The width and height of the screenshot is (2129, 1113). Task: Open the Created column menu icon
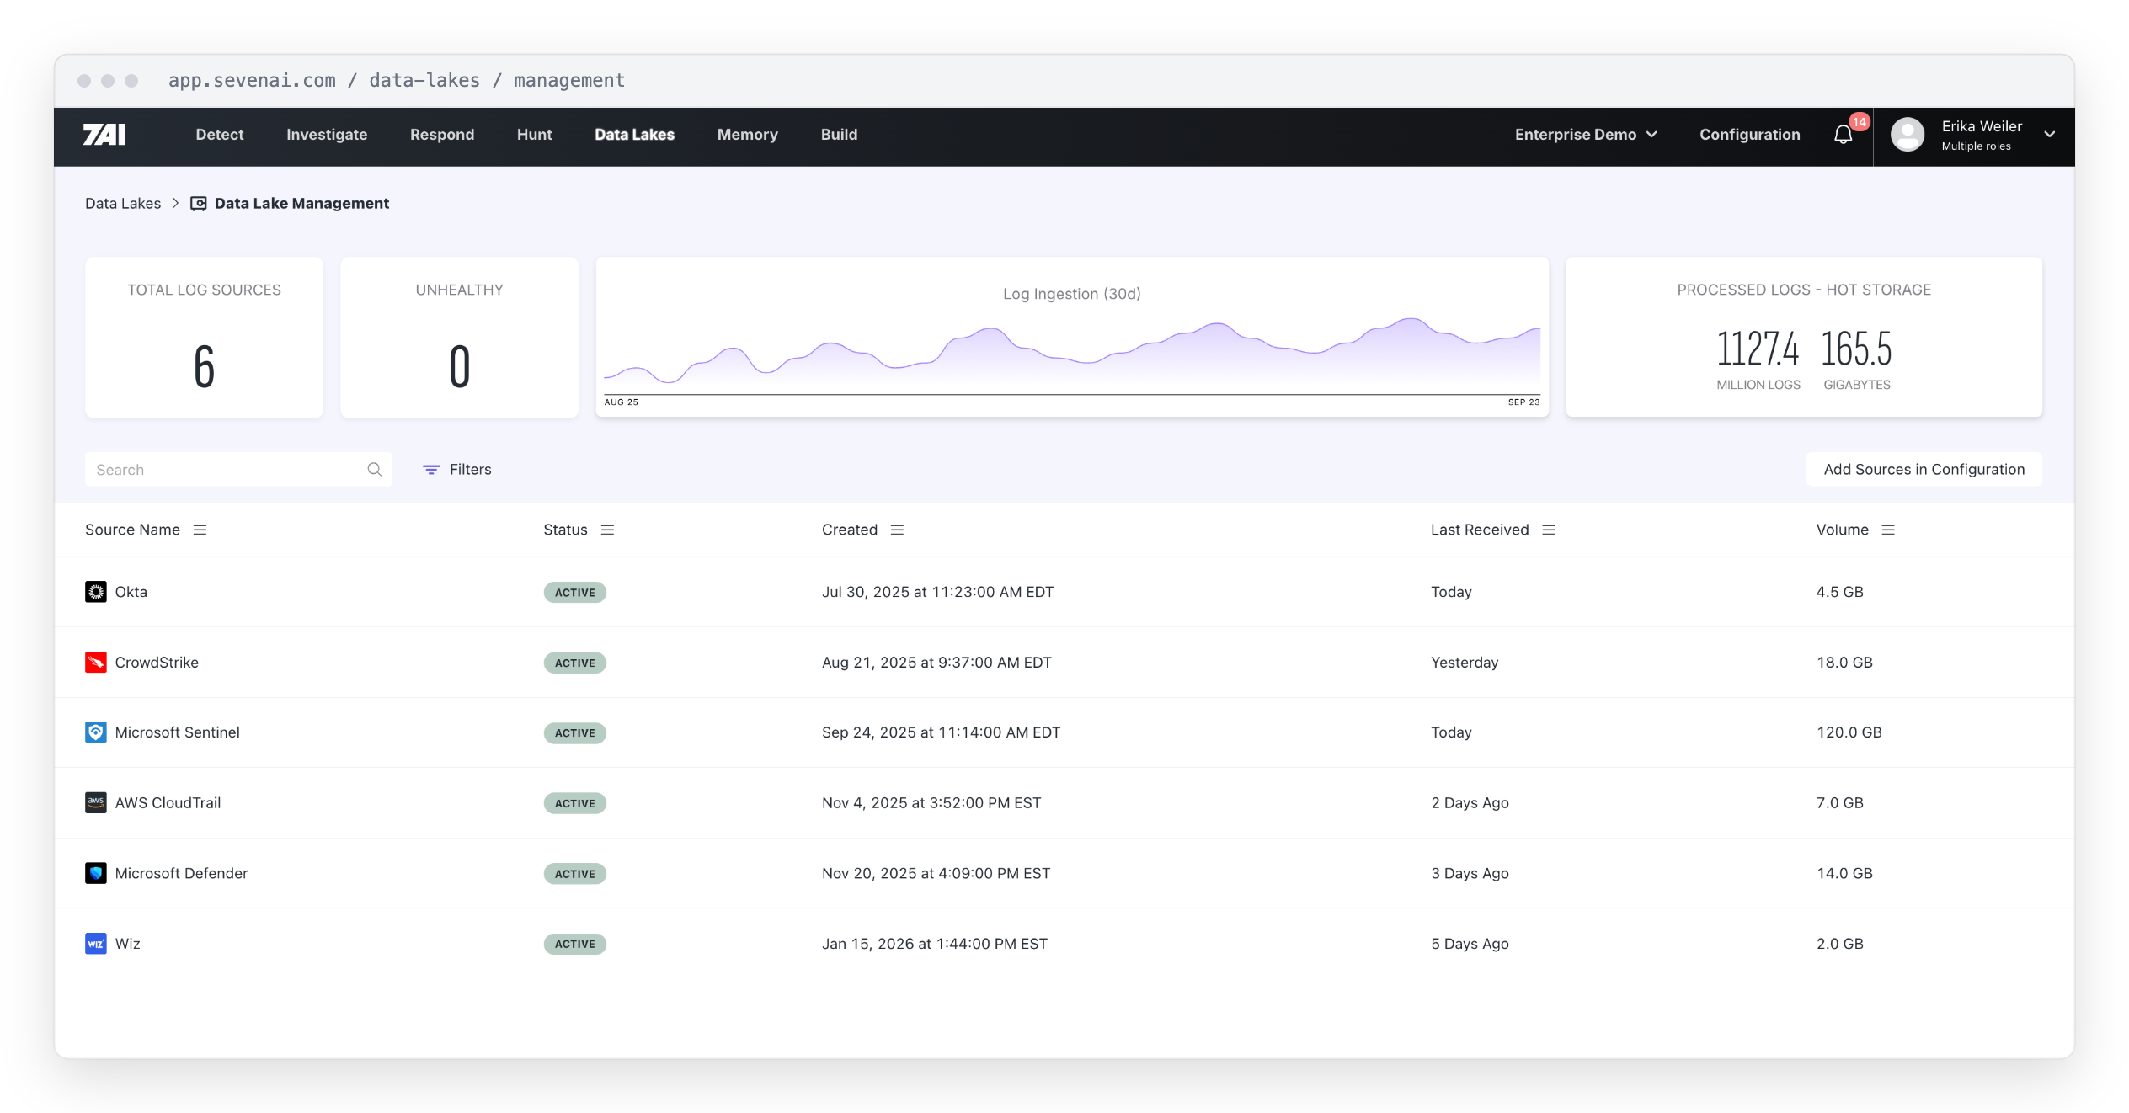point(897,530)
